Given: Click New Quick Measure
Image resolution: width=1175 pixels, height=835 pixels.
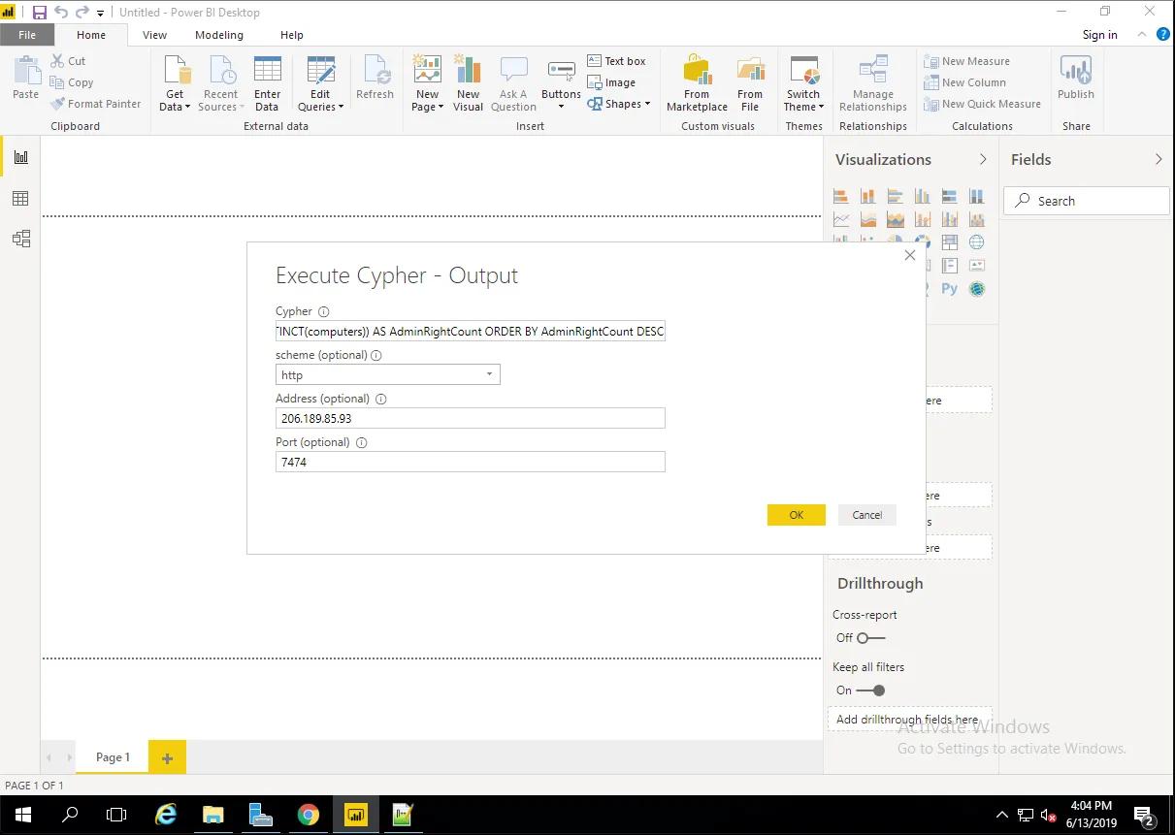Looking at the screenshot, I should pos(983,104).
